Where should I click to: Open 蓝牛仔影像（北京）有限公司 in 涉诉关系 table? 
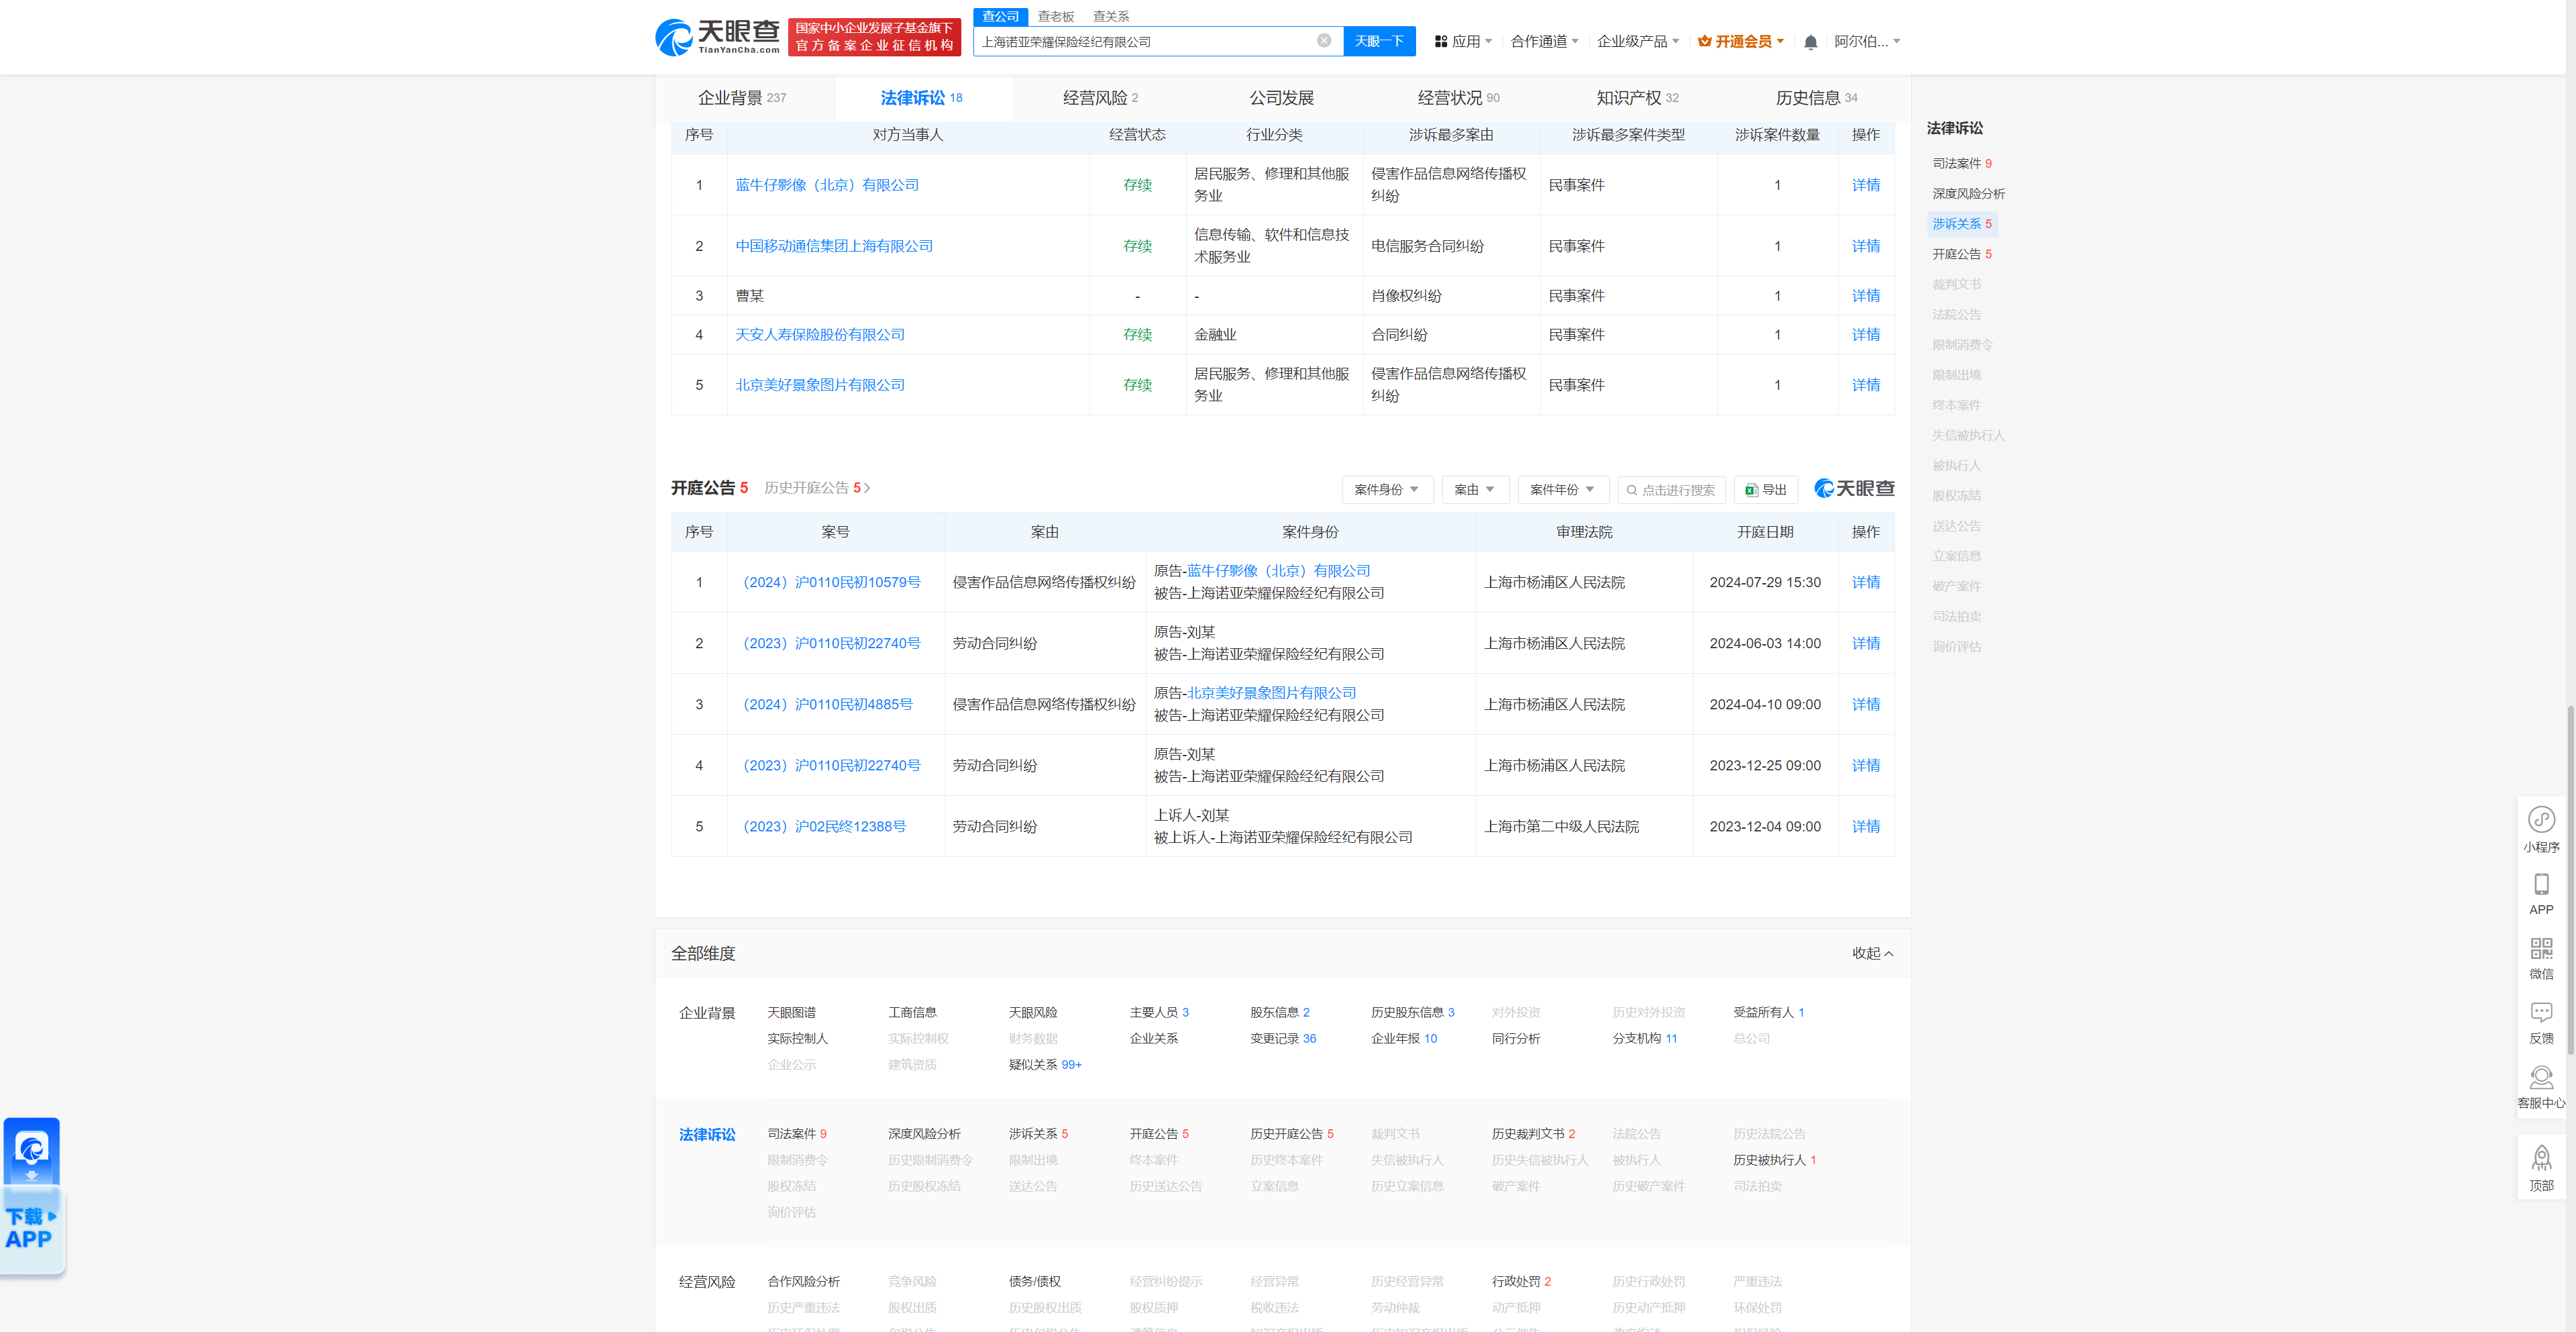point(827,185)
